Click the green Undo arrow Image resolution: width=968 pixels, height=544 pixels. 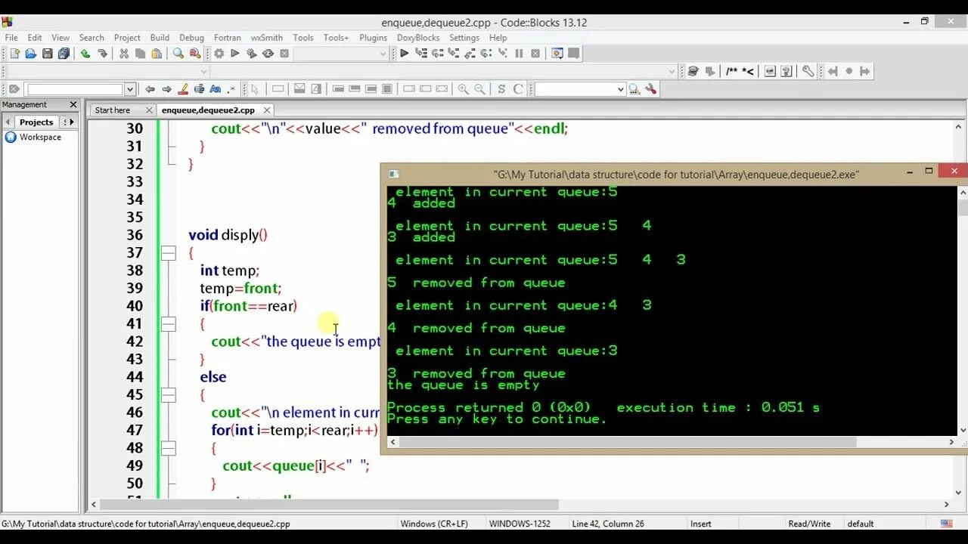click(x=85, y=54)
